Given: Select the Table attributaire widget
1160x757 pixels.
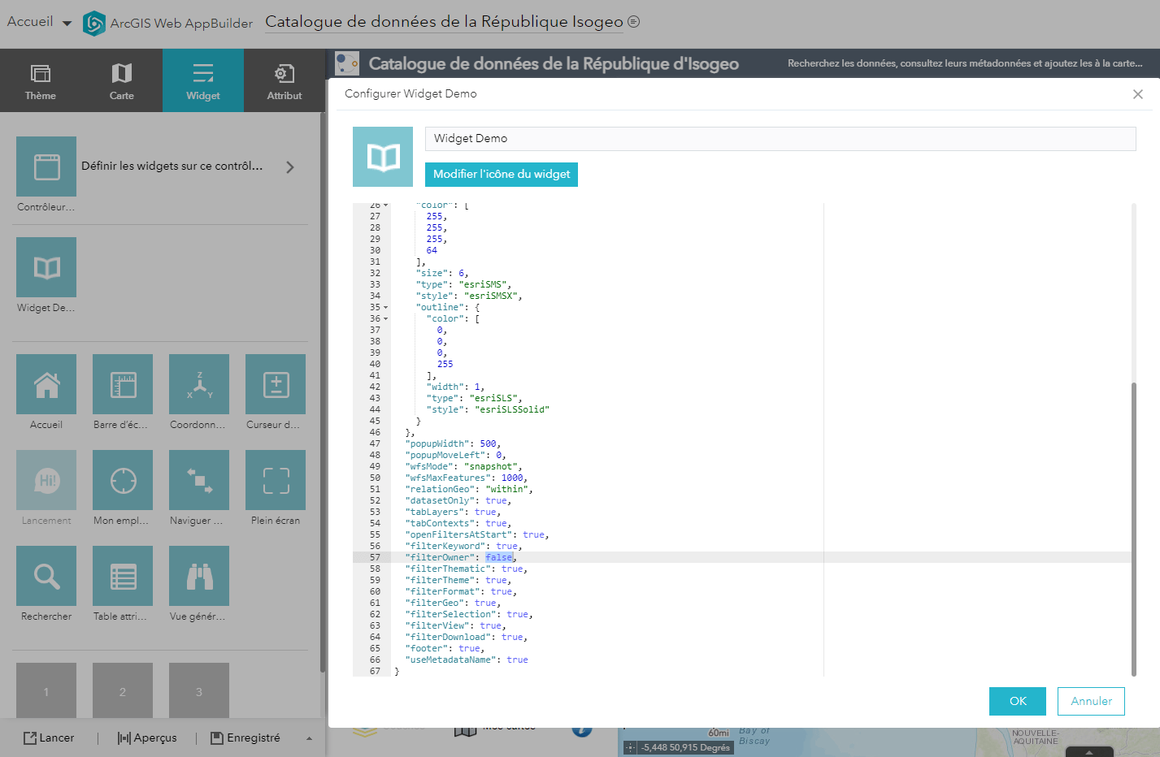Looking at the screenshot, I should pyautogui.click(x=123, y=576).
